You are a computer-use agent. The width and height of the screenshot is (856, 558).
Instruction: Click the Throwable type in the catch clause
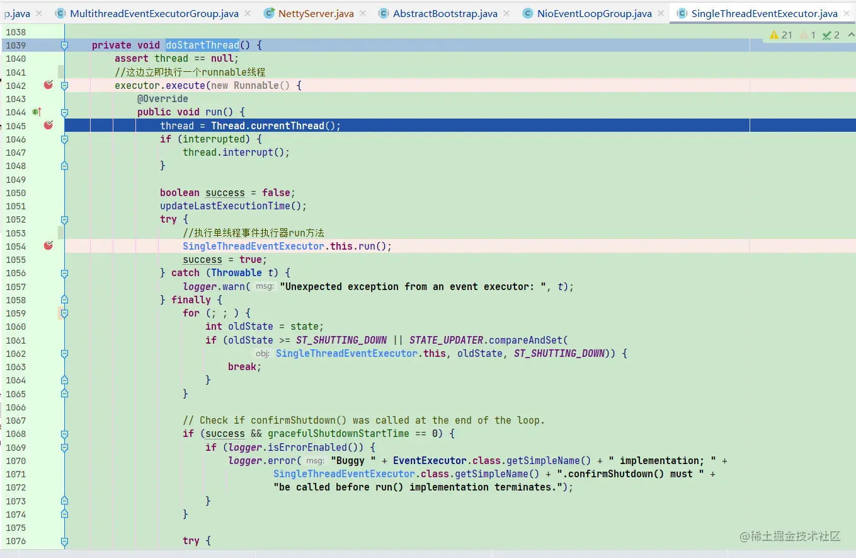pyautogui.click(x=236, y=273)
